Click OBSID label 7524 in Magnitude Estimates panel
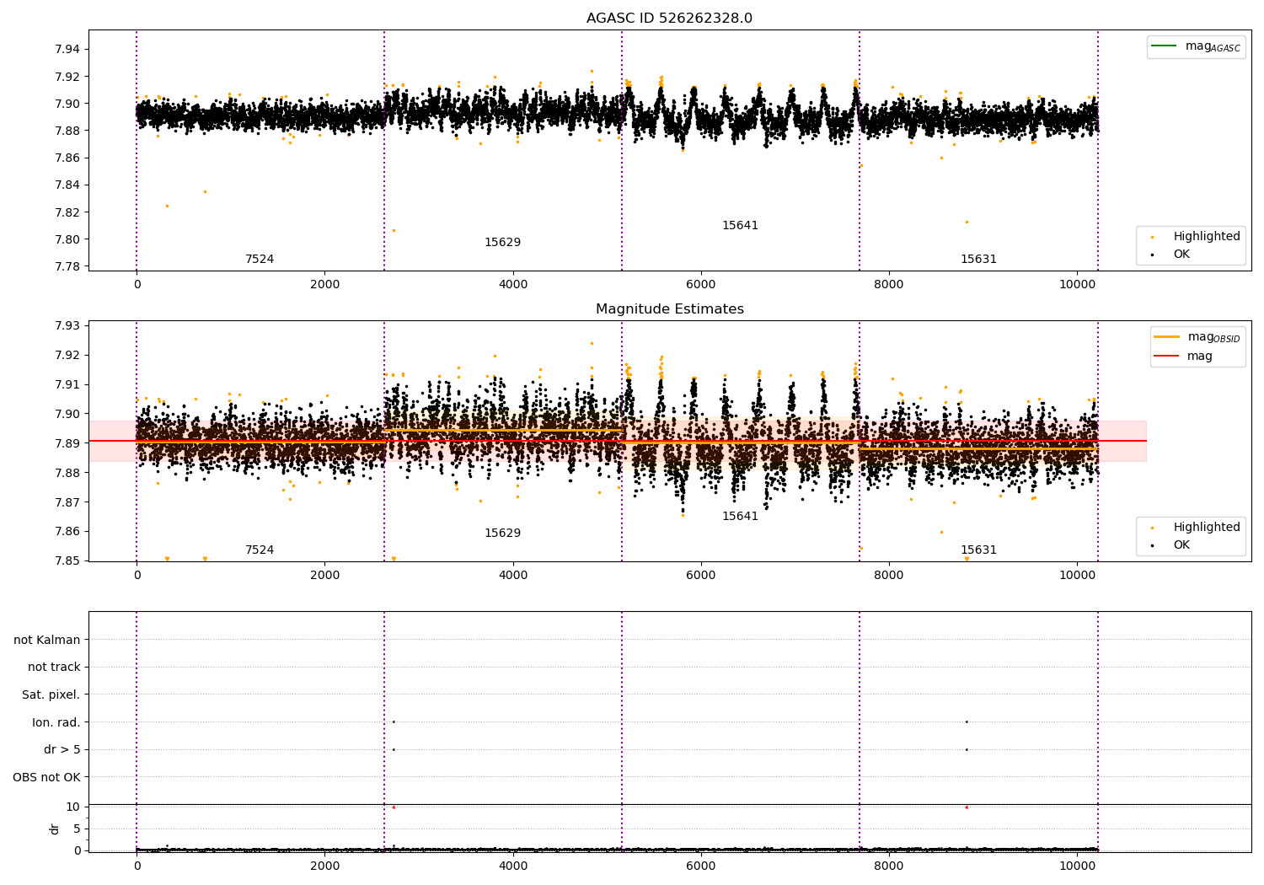Viewport: 1264px width, 885px height. [260, 550]
